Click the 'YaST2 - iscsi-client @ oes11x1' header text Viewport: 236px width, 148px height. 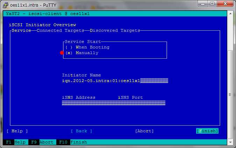point(48,14)
